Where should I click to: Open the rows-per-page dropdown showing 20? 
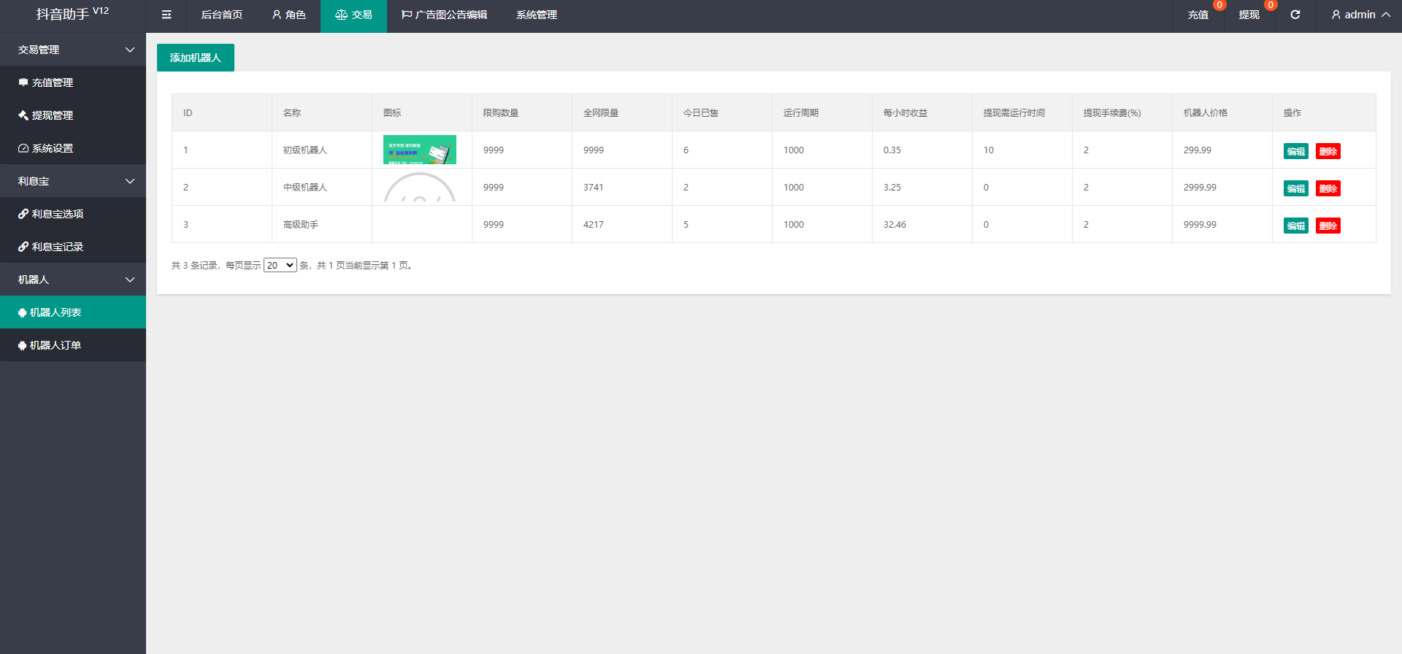(x=280, y=266)
